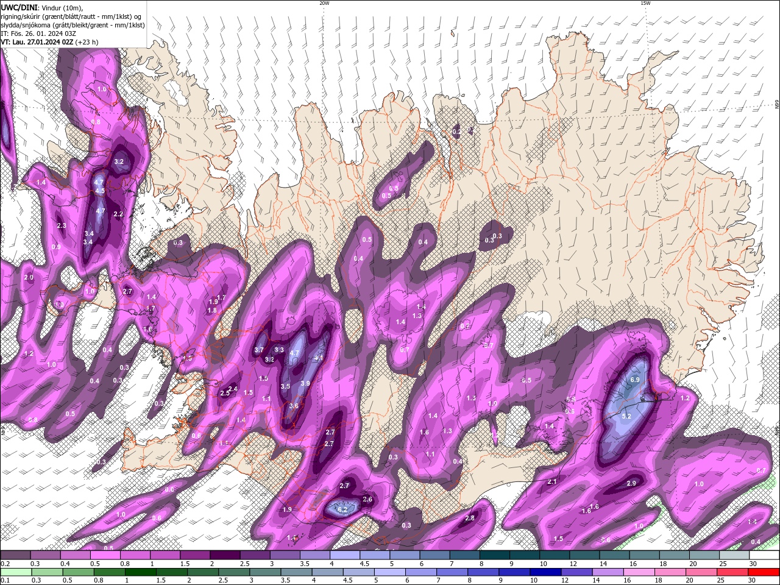Viewport: 780px width, 585px height.
Task: Click the '3.9' precipitation value on the map
Action: click(x=305, y=383)
